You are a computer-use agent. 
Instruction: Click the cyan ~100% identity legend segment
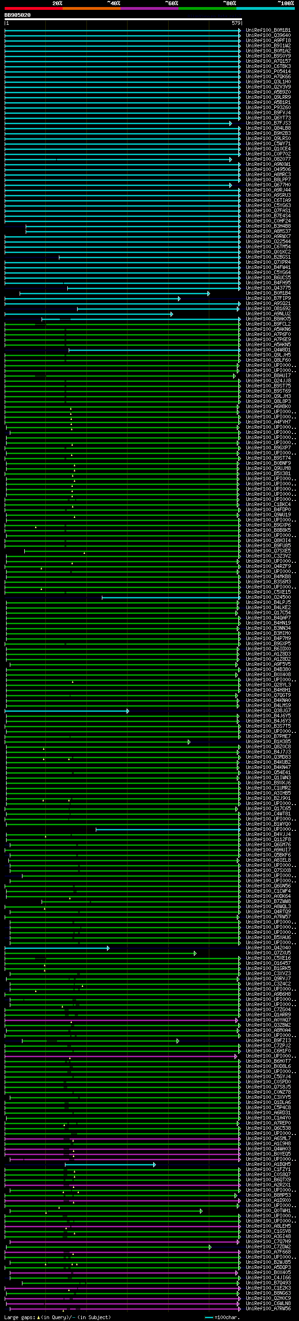coord(265,8)
